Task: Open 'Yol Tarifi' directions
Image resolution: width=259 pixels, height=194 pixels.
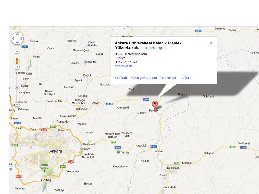Action: pos(121,78)
